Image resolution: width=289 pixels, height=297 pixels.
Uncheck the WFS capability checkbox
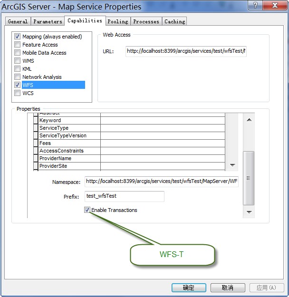(18, 85)
